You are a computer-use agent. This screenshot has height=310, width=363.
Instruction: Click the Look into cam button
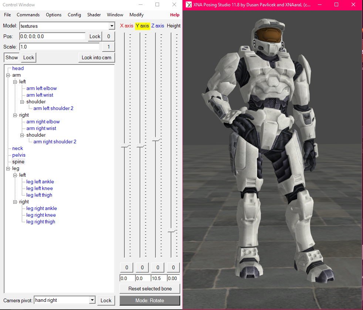pos(97,57)
